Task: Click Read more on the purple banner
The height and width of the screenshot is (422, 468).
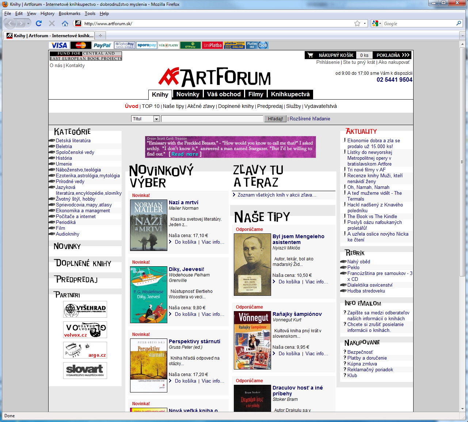Action: (x=185, y=154)
